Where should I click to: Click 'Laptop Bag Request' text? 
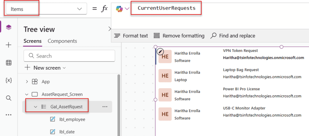pyautogui.click(x=241, y=70)
